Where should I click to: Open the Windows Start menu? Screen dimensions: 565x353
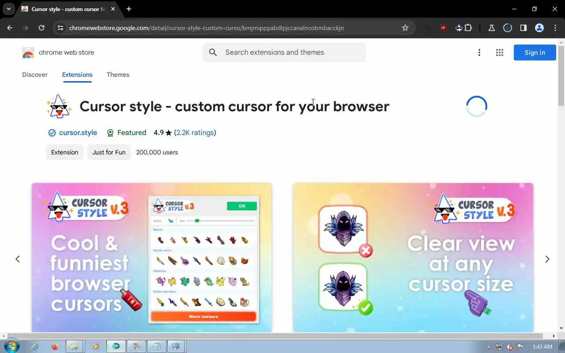[x=11, y=346]
